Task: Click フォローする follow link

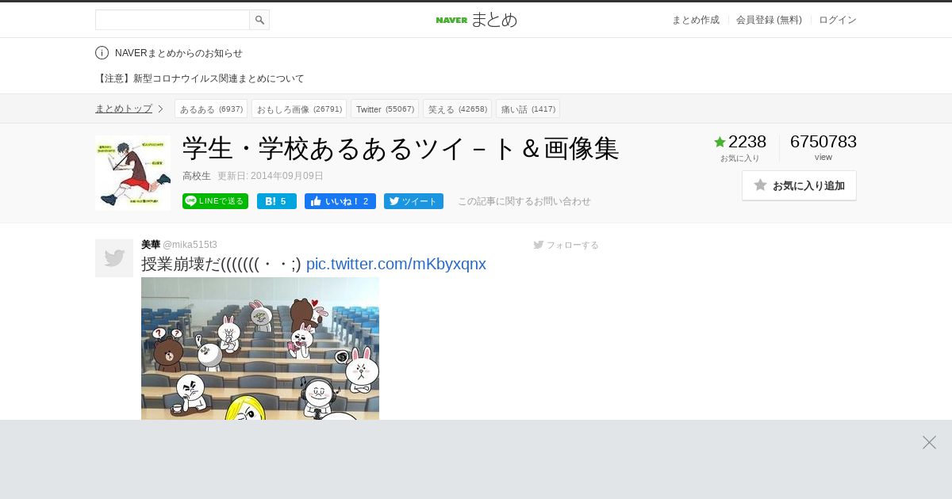Action: [x=566, y=245]
